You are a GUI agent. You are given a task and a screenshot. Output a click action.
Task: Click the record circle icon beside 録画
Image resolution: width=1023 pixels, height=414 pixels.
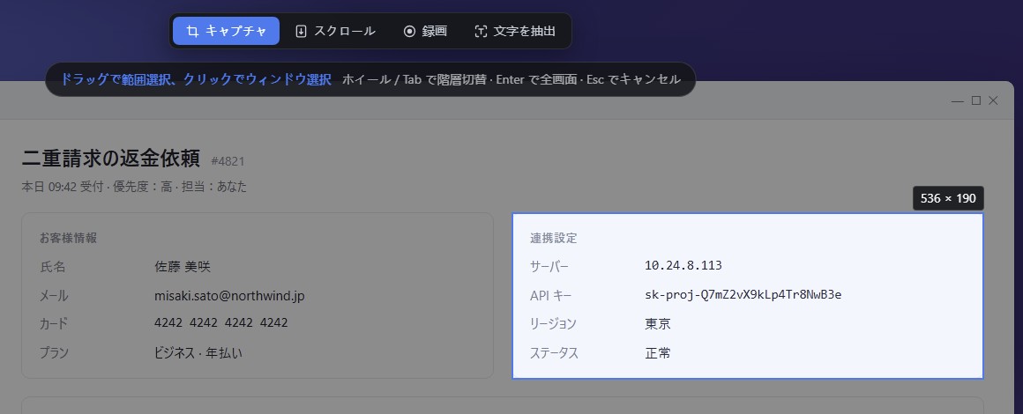pyautogui.click(x=409, y=32)
